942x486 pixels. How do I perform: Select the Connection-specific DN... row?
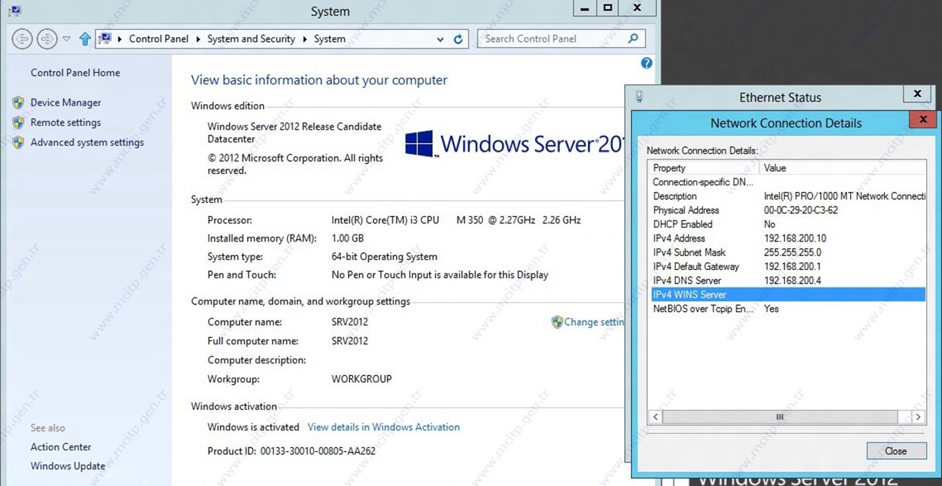787,182
